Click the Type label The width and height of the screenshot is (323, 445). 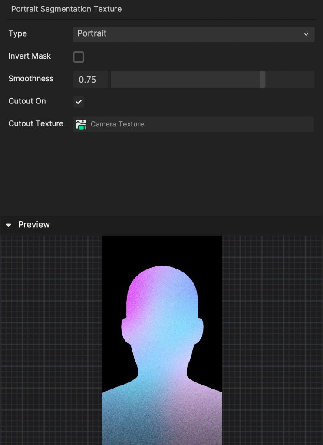click(17, 33)
